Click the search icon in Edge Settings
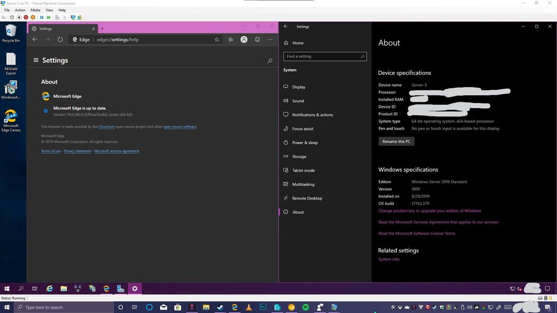 [270, 61]
